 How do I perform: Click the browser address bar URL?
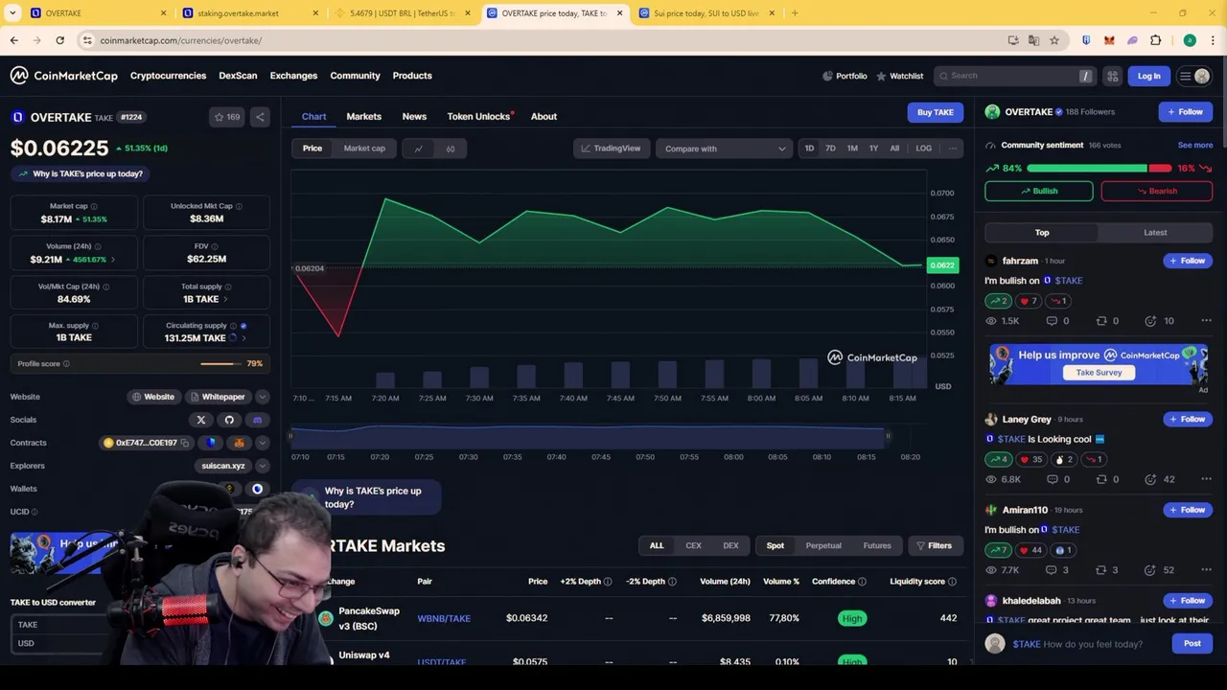pos(180,40)
